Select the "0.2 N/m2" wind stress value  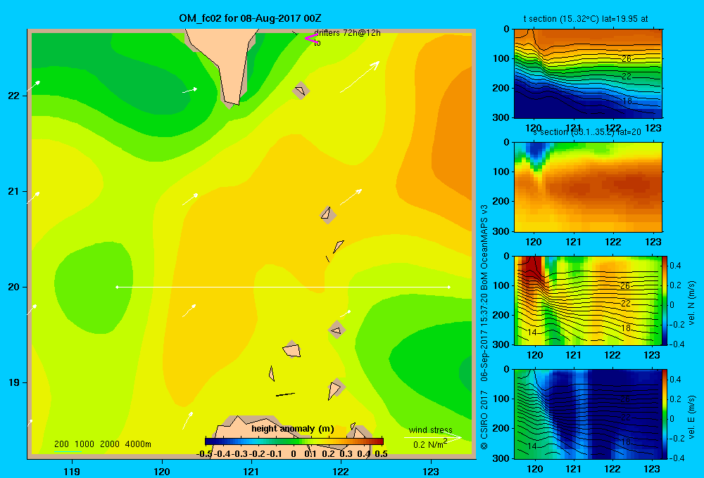[x=430, y=444]
